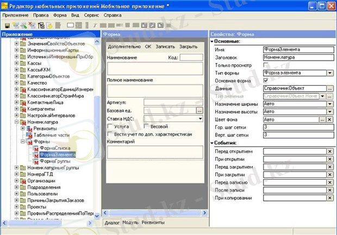Click the ФормаСписка form icon in the tree

[36, 148]
